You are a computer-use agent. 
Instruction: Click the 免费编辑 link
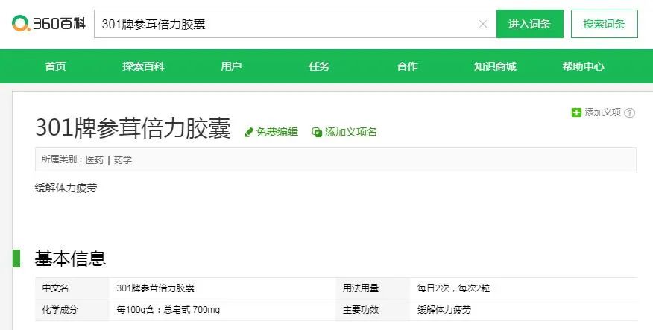tap(277, 132)
